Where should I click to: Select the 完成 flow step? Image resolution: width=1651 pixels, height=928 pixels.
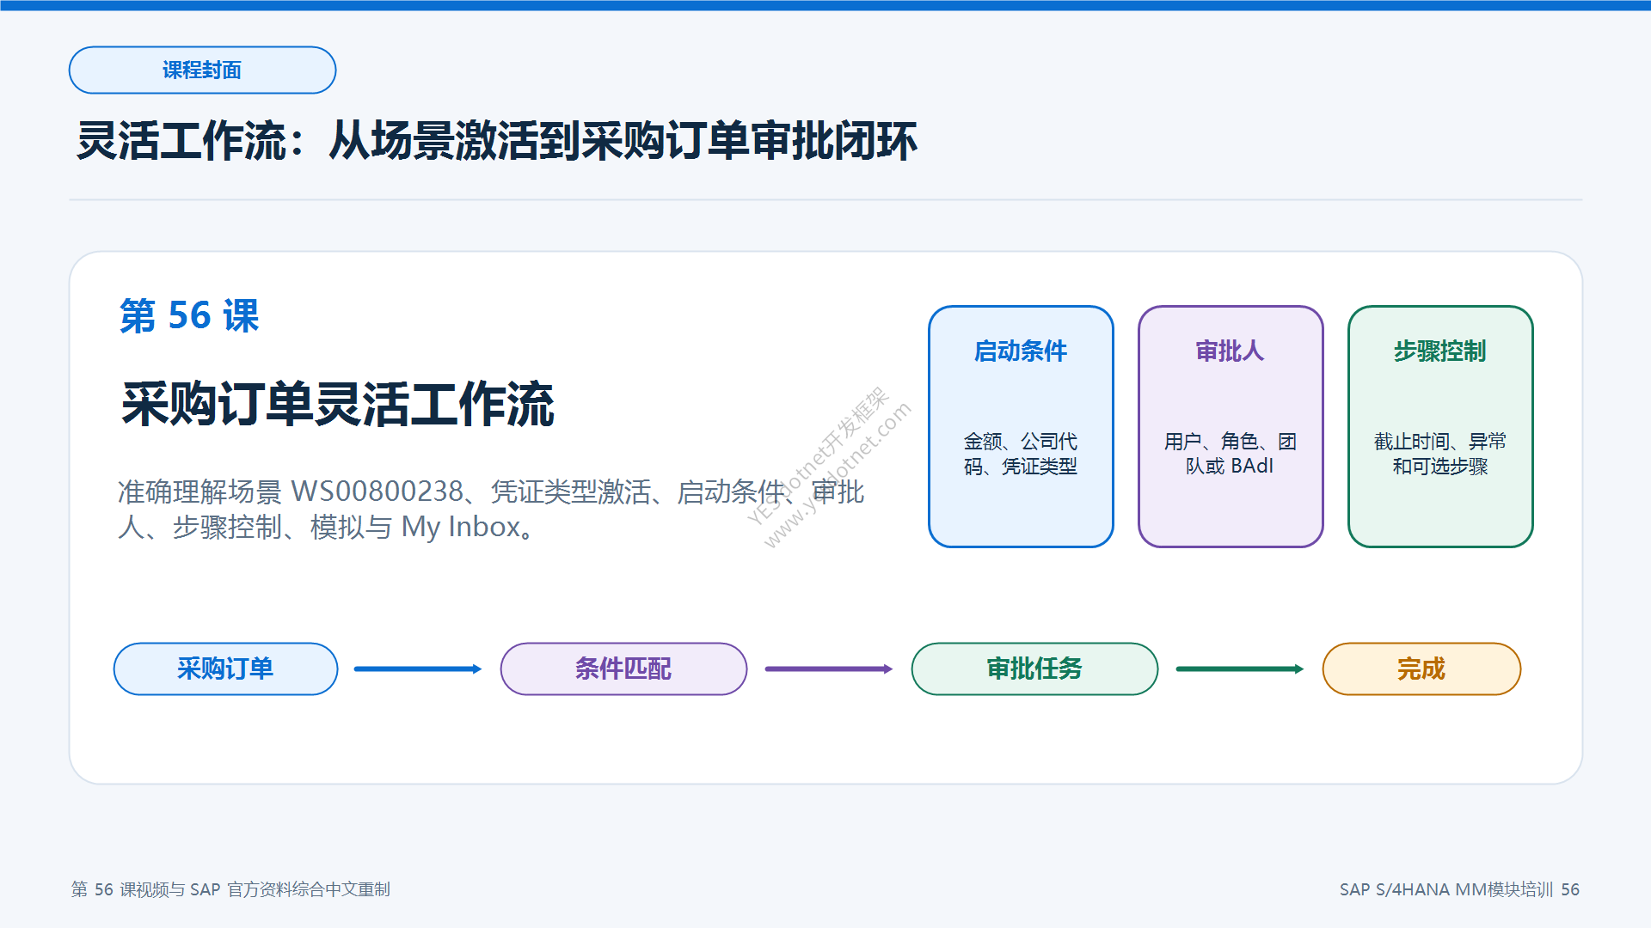(1421, 669)
